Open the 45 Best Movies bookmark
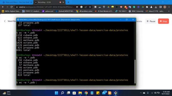This screenshot has height=96, width=172. click(x=104, y=11)
